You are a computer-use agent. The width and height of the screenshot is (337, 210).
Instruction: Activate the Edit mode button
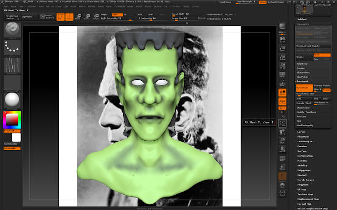[61, 17]
